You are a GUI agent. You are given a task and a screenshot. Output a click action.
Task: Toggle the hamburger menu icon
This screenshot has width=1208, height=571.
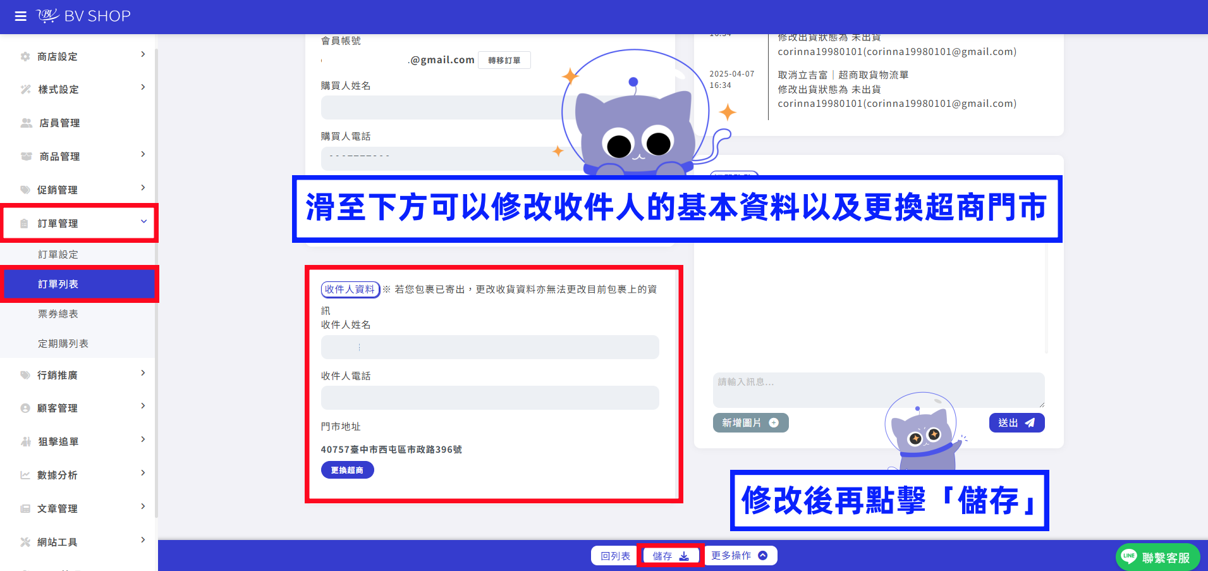coord(21,16)
